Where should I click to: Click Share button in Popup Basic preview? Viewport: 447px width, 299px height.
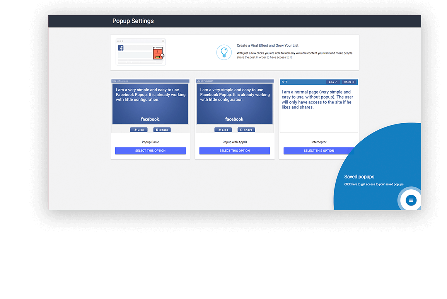point(162,130)
